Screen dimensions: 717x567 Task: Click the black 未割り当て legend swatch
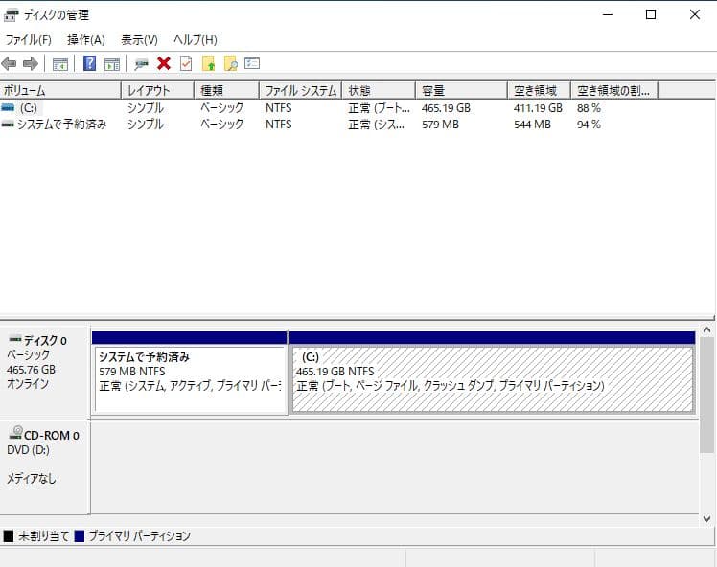point(9,536)
